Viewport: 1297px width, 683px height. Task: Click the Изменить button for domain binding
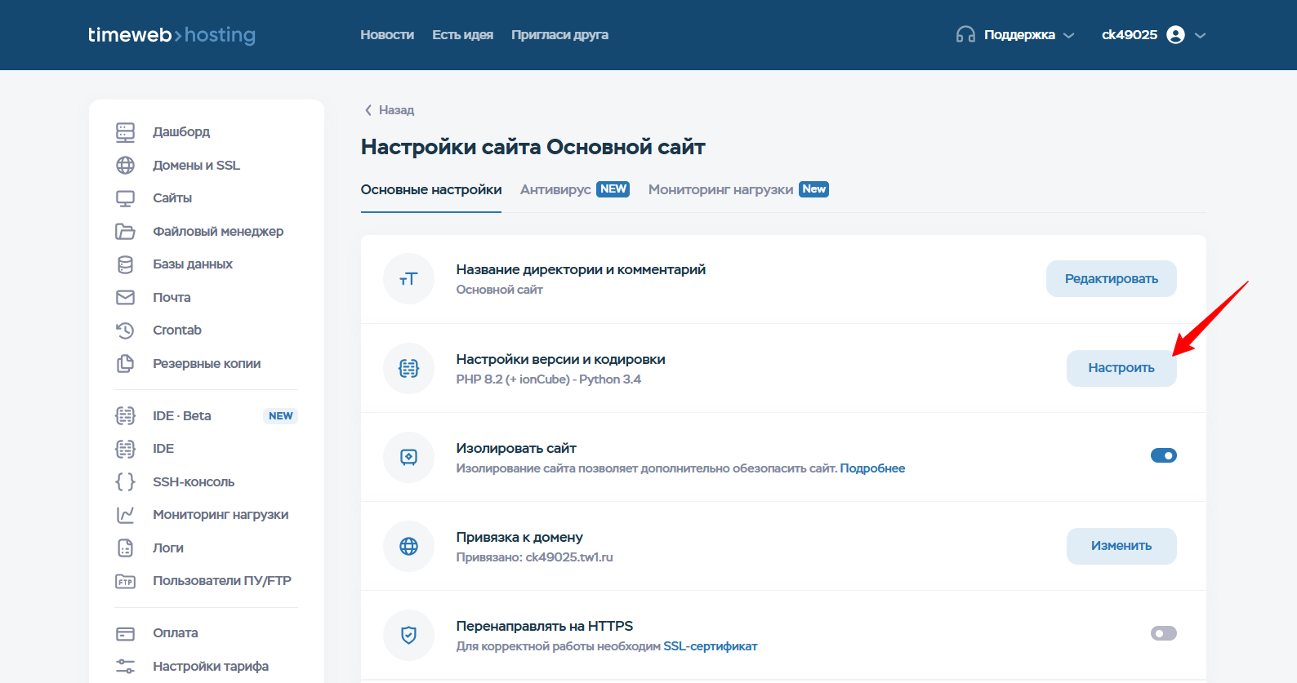pos(1121,546)
